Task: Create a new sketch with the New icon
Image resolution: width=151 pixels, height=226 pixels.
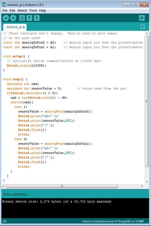Action: 22,18
